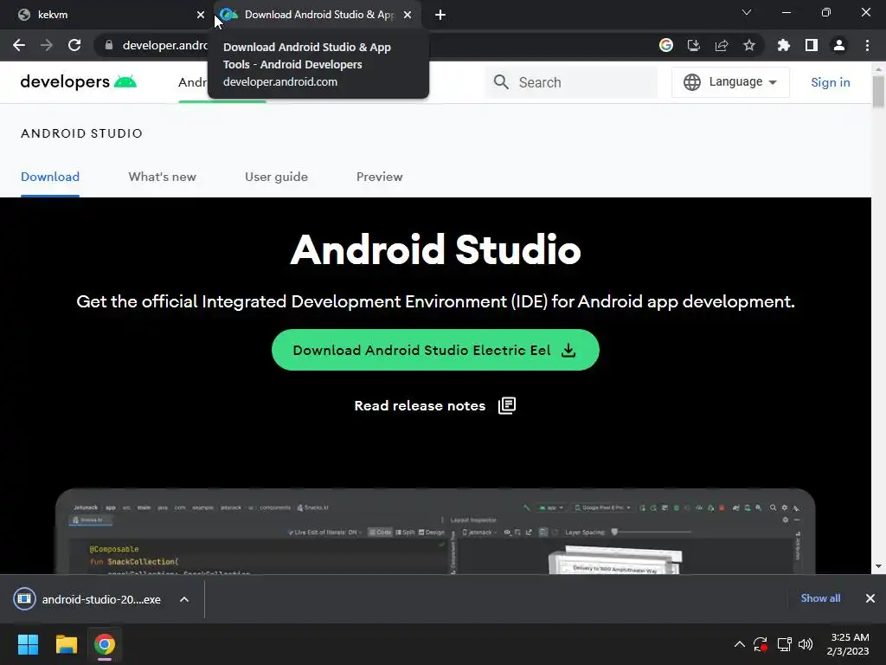This screenshot has height=665, width=886.
Task: Open the Chrome profile avatar
Action: coord(839,45)
